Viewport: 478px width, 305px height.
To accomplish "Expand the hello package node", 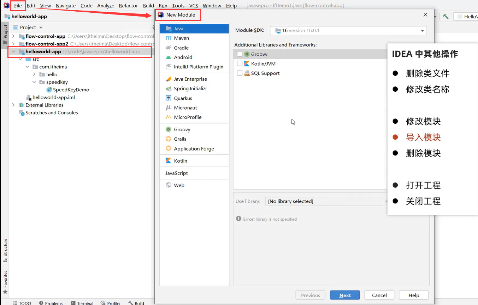I will [34, 74].
